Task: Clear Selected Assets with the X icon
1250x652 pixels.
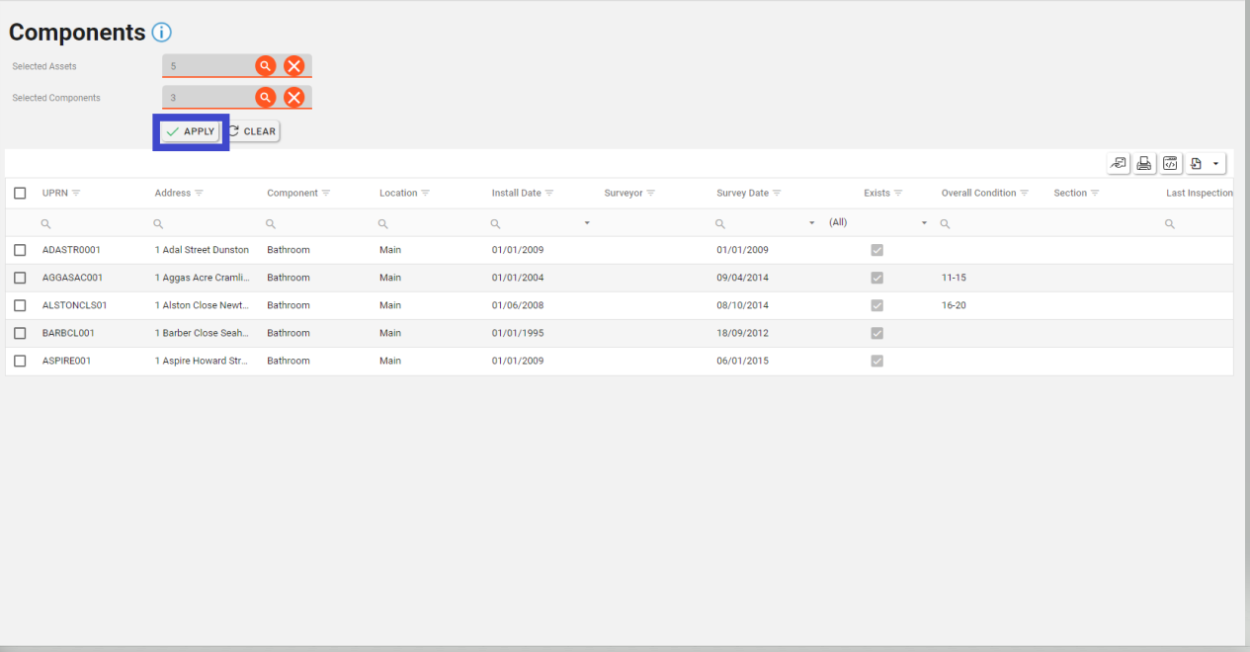Action: (293, 66)
